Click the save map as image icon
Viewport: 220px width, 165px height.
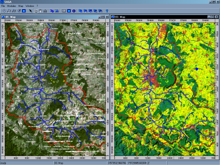pos(57,11)
